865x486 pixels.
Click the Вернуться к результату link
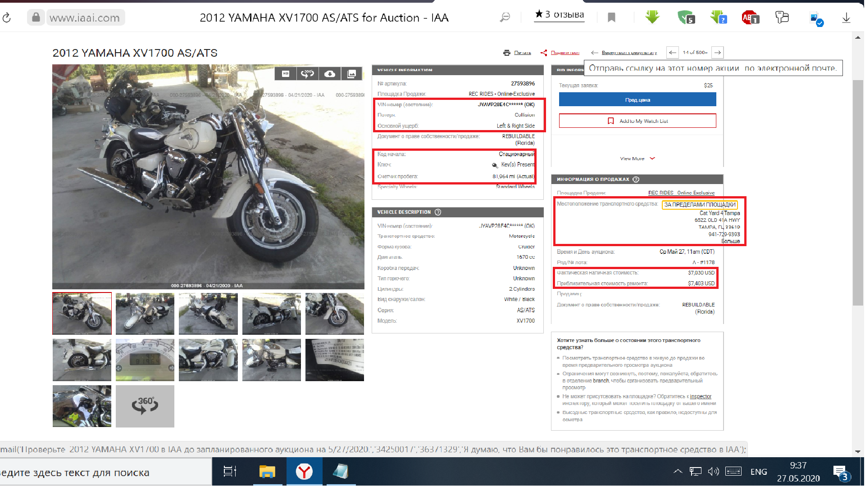(x=629, y=53)
